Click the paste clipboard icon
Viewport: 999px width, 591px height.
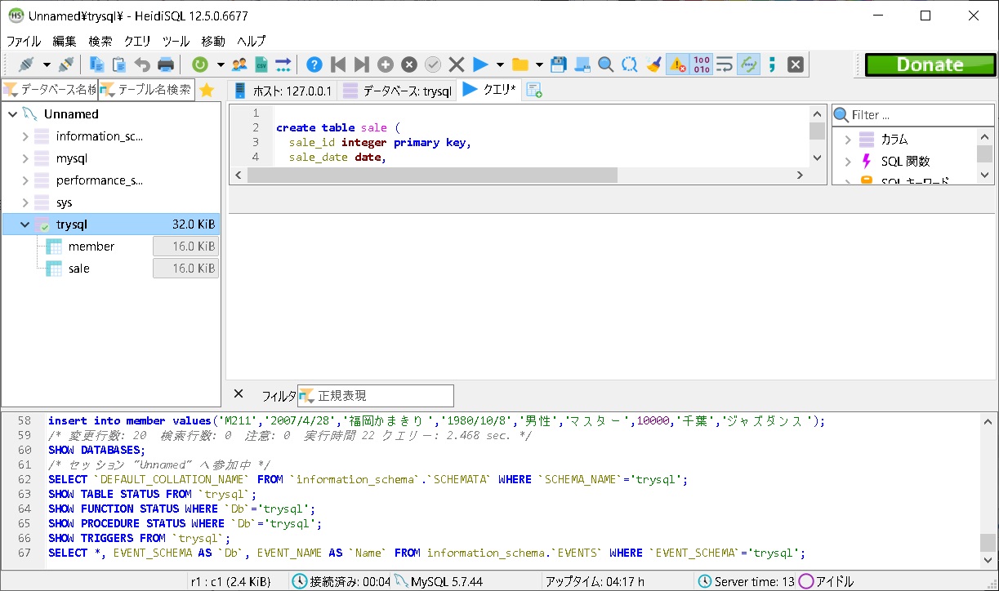pyautogui.click(x=119, y=64)
